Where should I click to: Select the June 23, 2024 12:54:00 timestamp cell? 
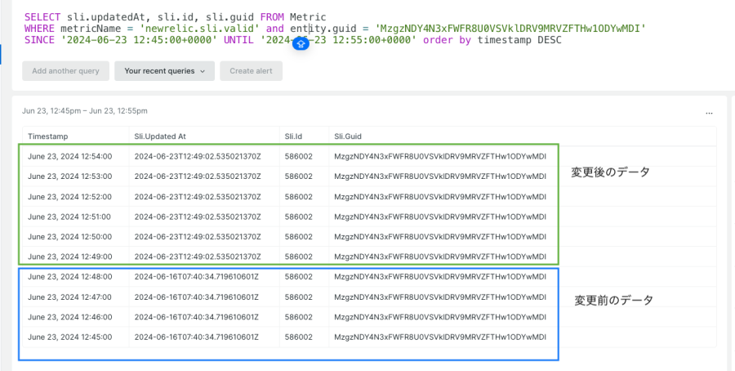pyautogui.click(x=69, y=156)
